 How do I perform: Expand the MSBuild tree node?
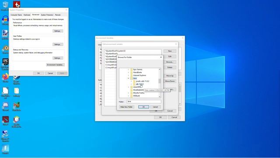[128, 96]
